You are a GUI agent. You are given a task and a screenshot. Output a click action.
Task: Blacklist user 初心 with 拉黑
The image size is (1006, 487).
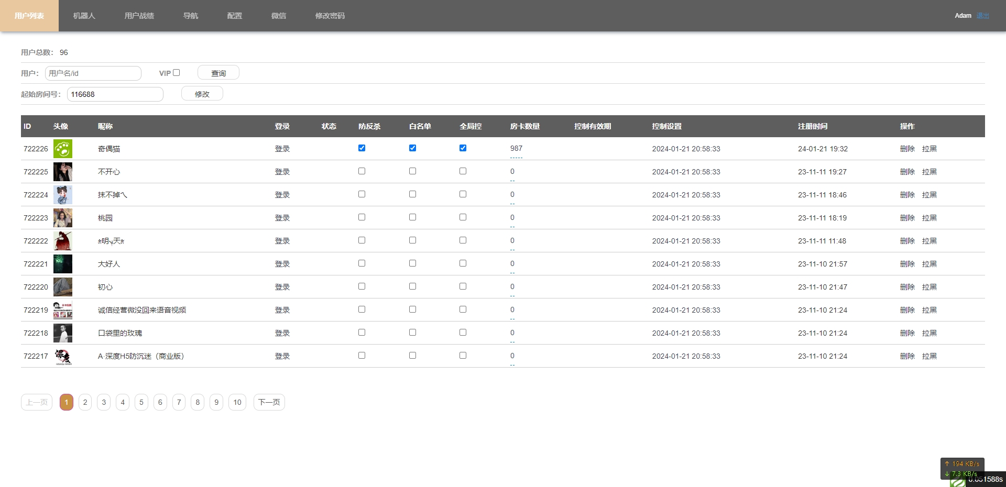pos(929,287)
